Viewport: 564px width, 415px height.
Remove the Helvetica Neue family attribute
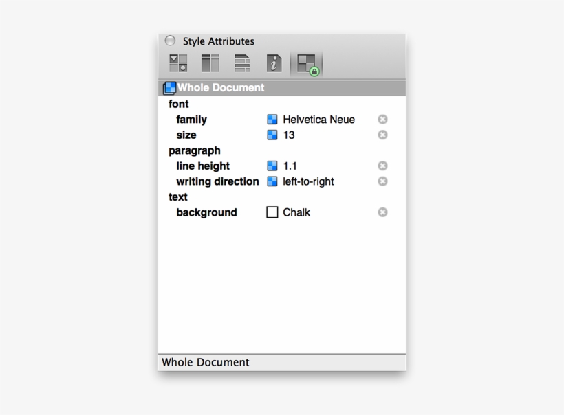pyautogui.click(x=382, y=119)
